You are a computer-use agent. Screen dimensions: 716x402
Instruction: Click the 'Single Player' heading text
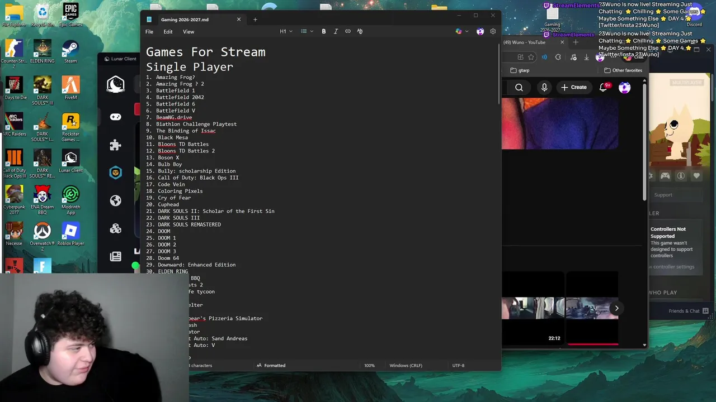(190, 67)
